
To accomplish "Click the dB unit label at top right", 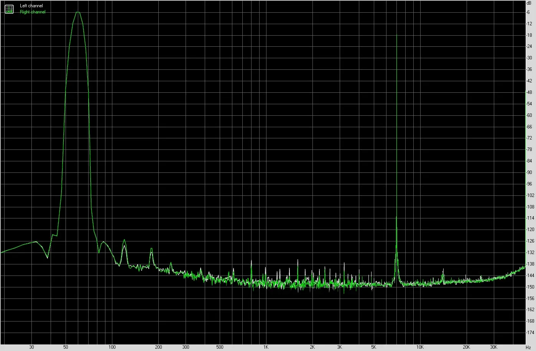I will click(529, 3).
